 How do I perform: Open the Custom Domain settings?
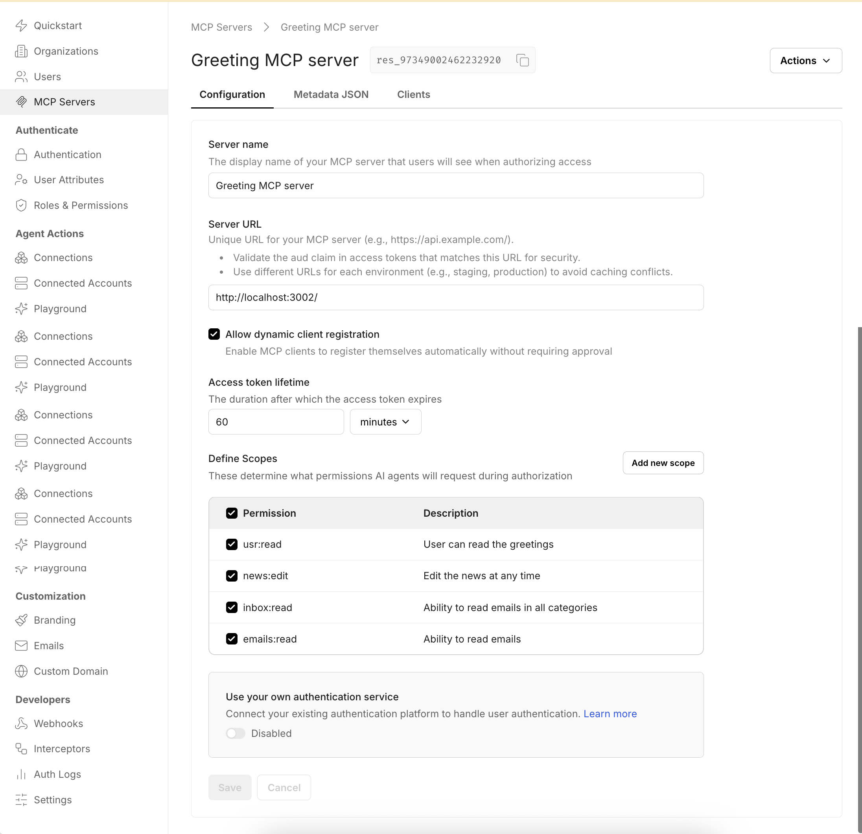point(71,671)
